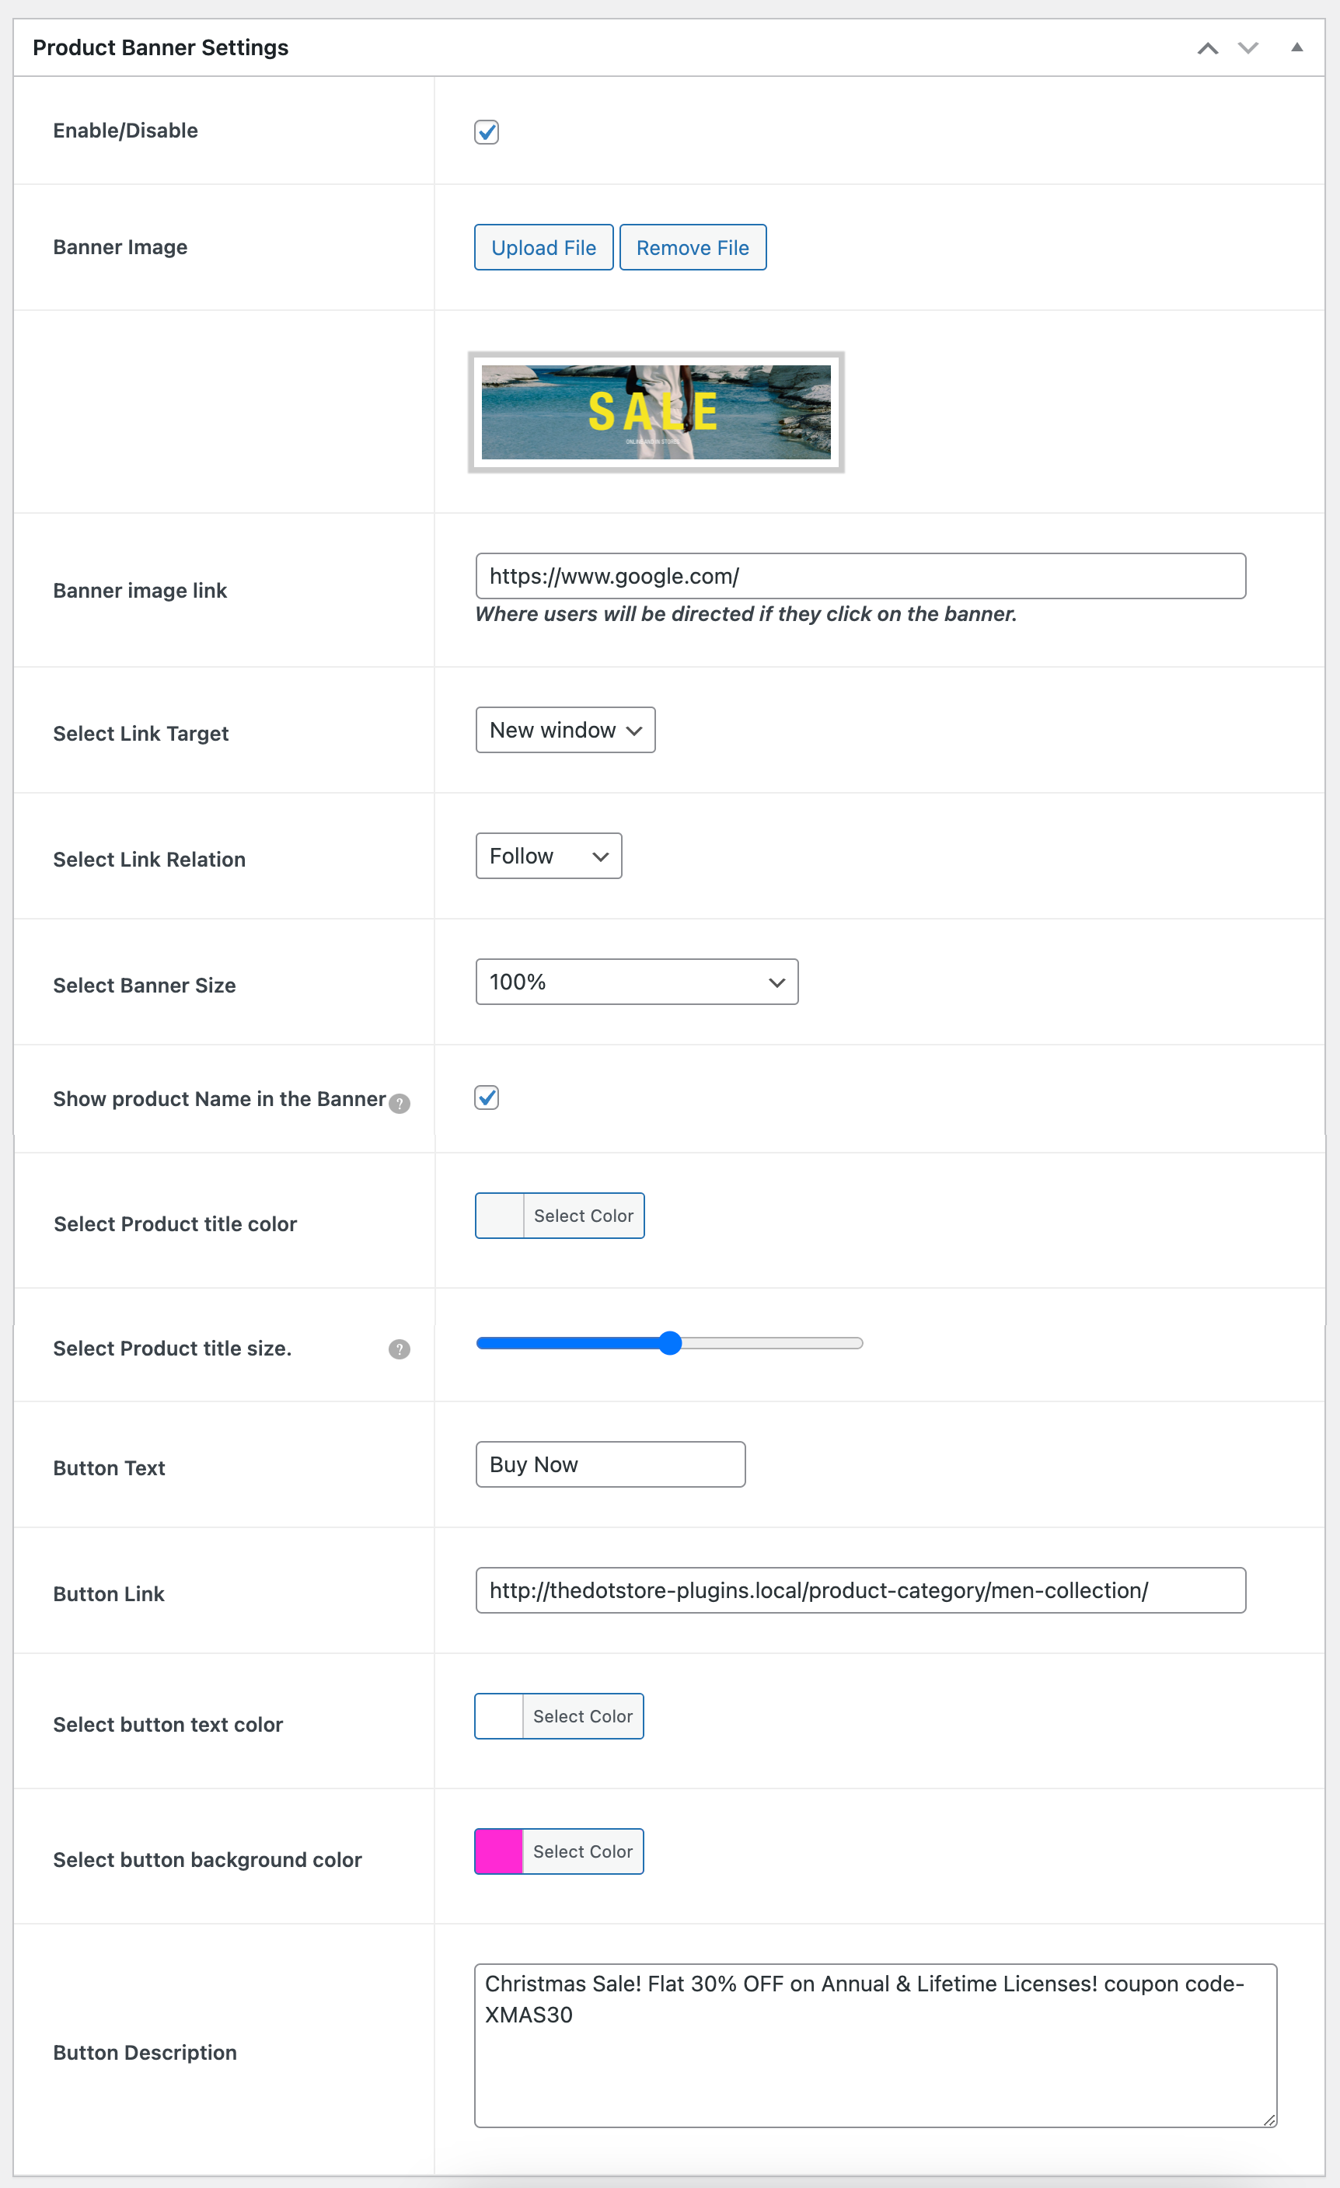Open the button text color picker
Viewport: 1340px width, 2188px height.
(x=559, y=1716)
